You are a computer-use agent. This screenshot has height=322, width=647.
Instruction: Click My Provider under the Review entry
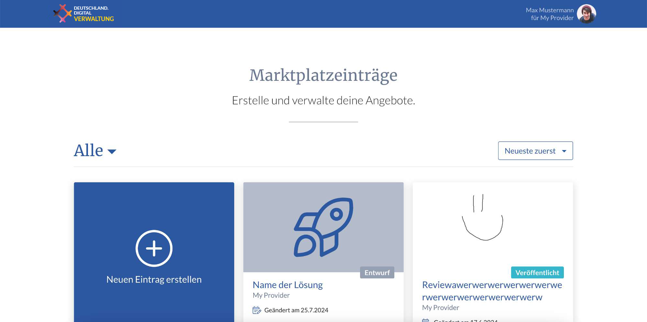click(x=441, y=307)
